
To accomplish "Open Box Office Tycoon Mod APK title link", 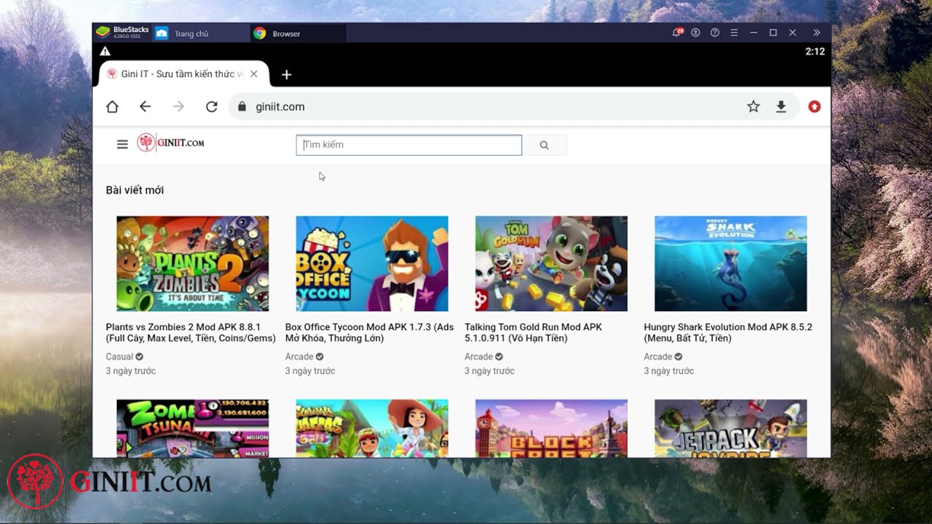I will (x=369, y=333).
